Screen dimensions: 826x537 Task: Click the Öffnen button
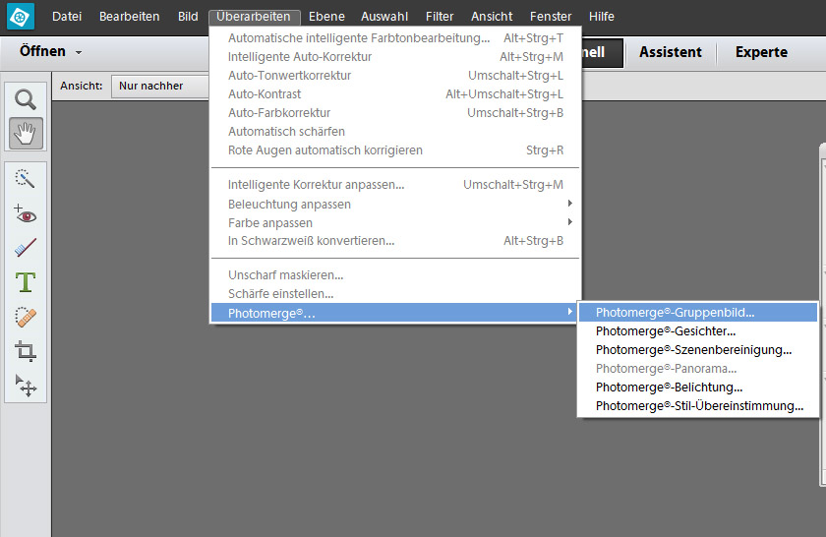pyautogui.click(x=42, y=51)
